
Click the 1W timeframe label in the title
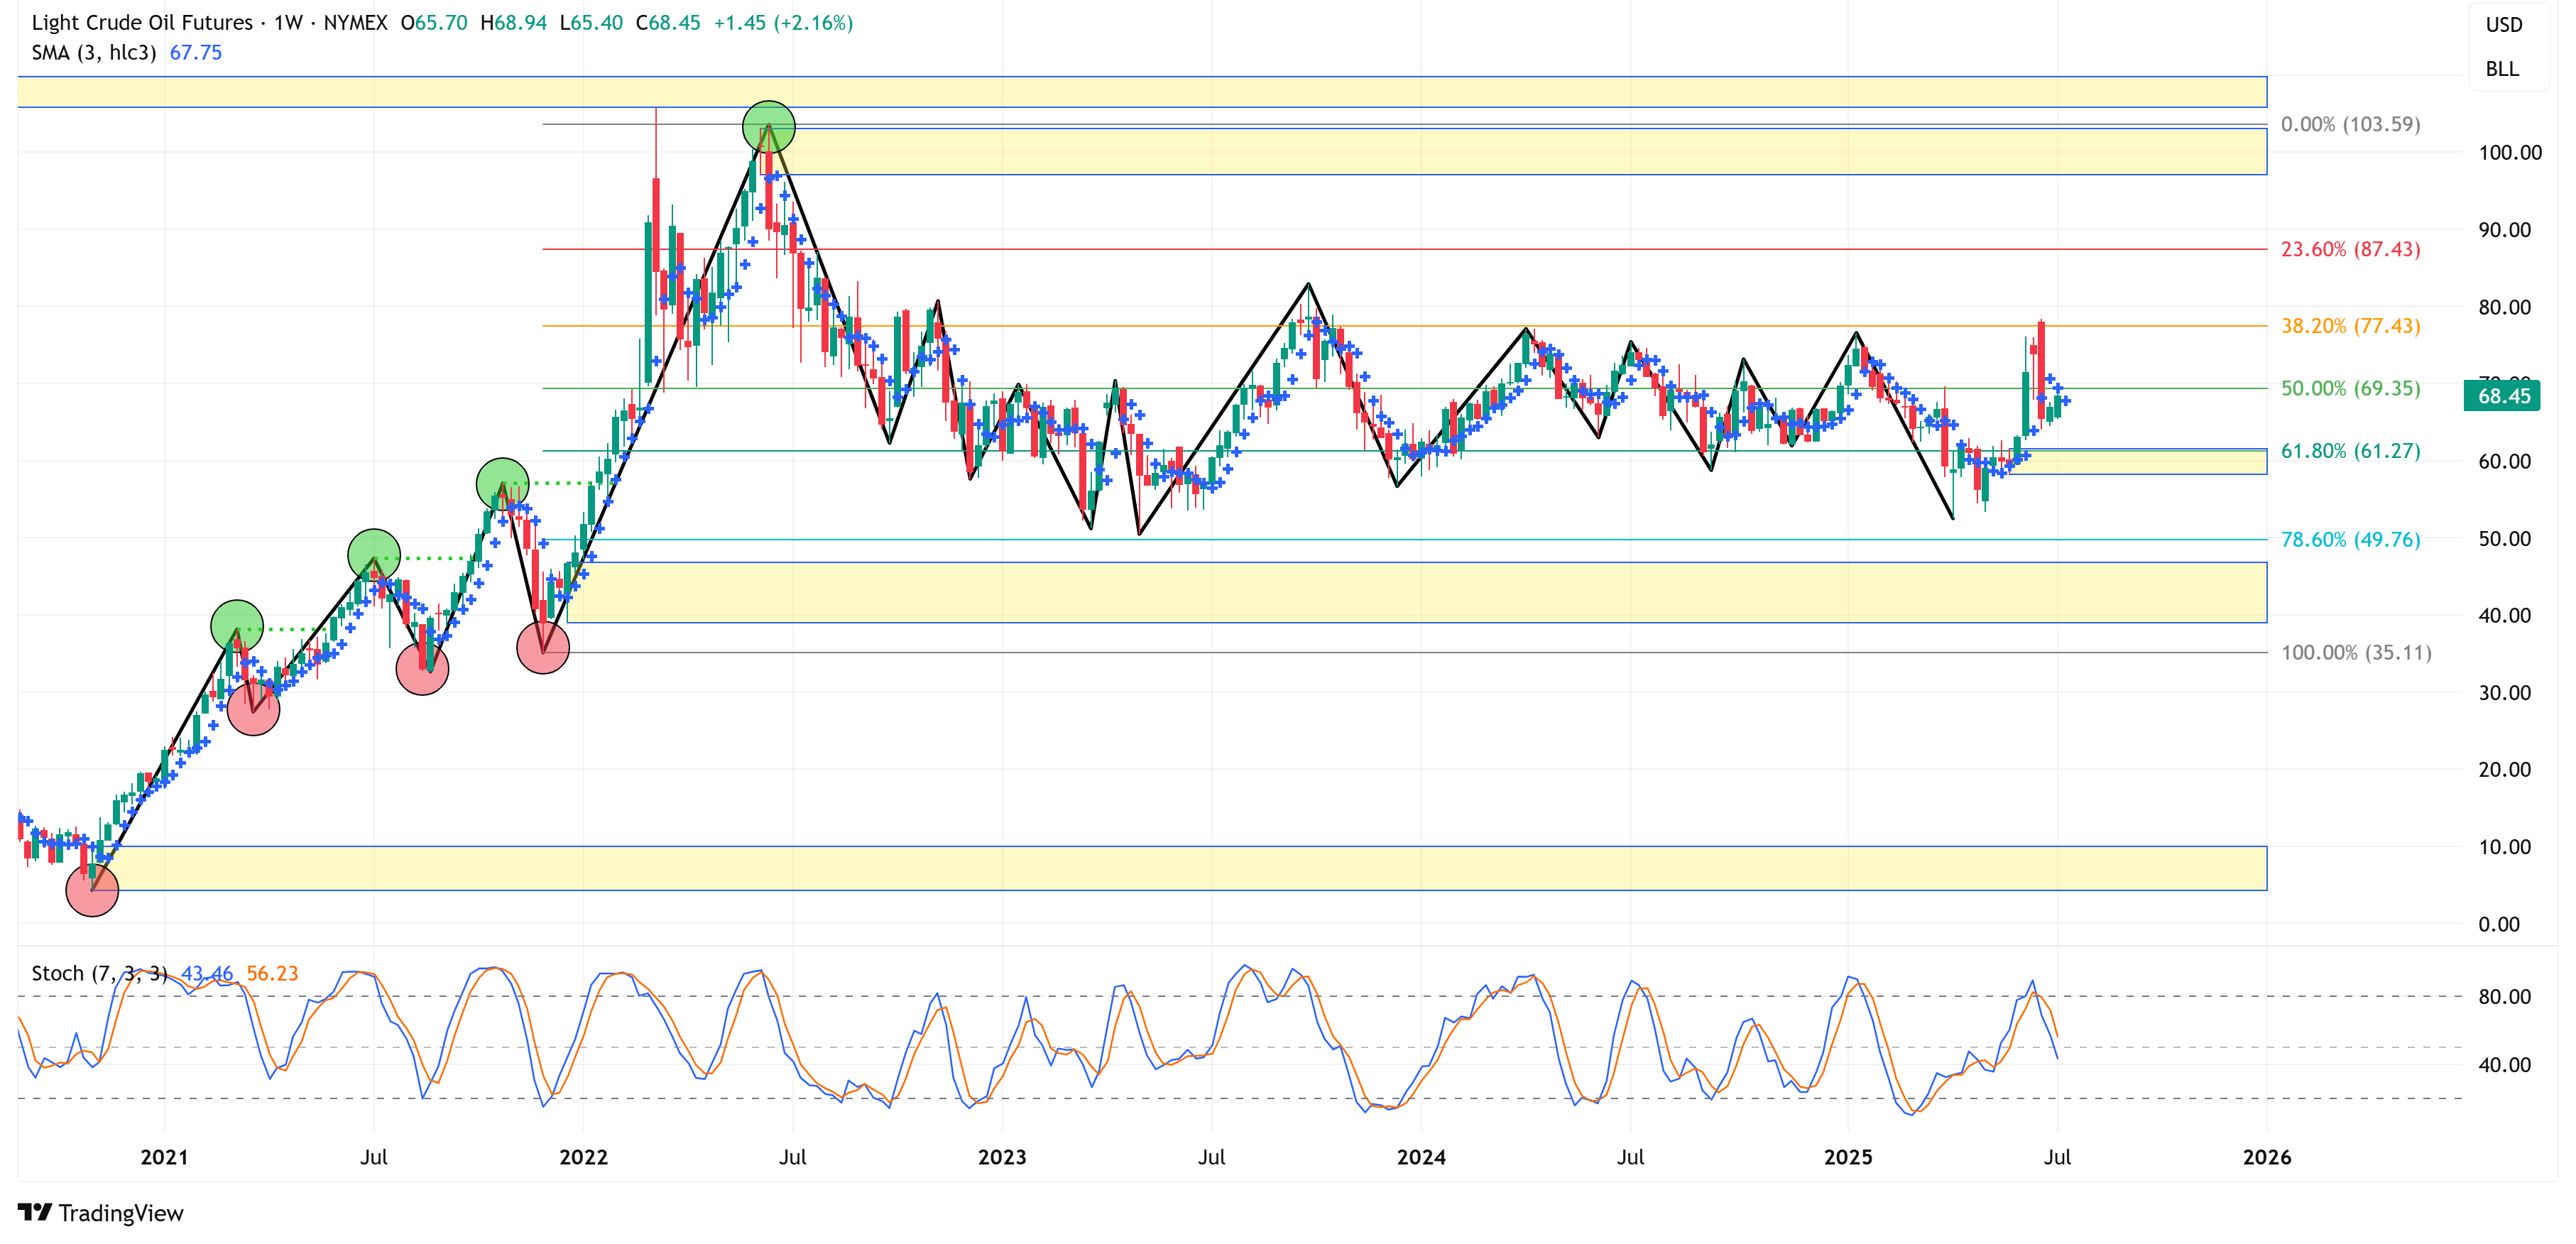pos(288,22)
